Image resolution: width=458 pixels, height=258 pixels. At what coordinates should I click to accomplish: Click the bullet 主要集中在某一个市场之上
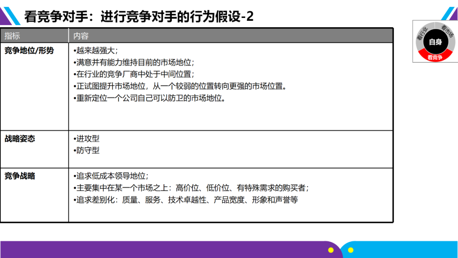(x=191, y=188)
